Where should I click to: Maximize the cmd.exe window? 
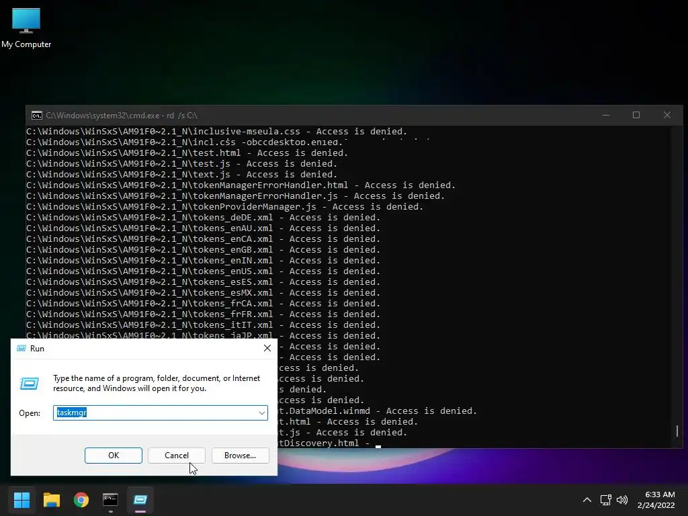(x=636, y=115)
